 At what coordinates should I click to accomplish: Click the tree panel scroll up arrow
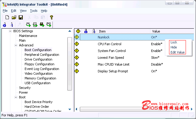pos(70,31)
